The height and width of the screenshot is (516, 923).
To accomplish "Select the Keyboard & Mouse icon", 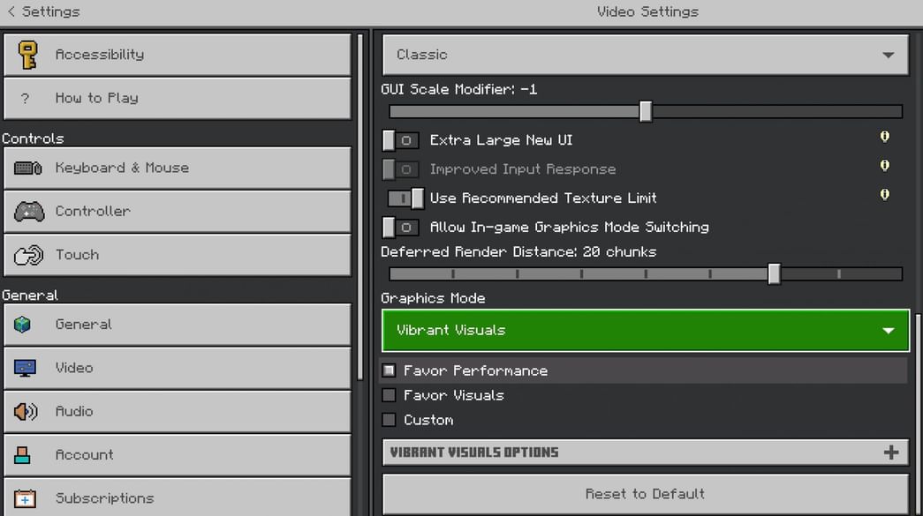I will [27, 168].
